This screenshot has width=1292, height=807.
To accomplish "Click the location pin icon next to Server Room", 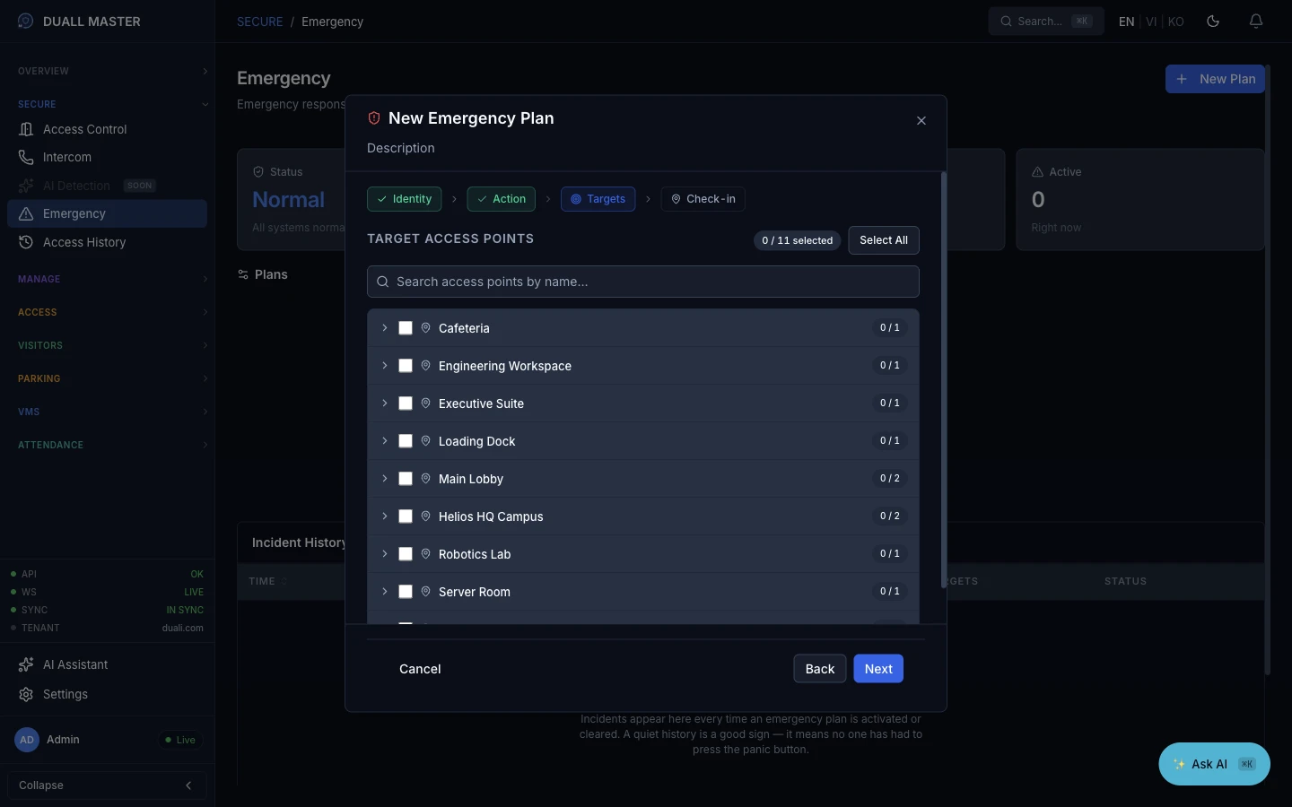I will pos(426,592).
